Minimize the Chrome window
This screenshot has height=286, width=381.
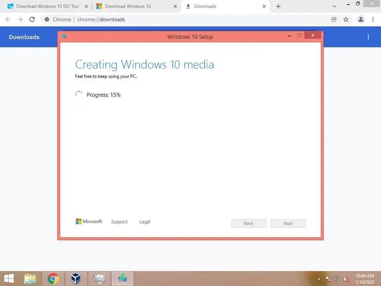(348, 4)
